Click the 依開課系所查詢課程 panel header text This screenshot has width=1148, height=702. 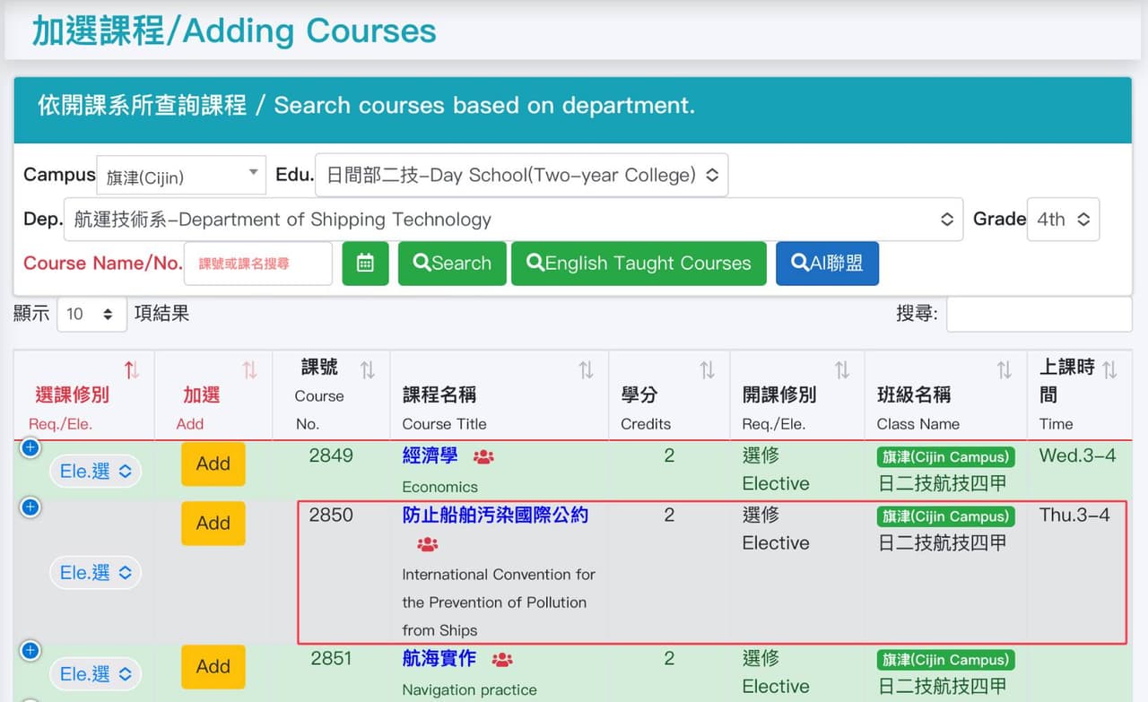[366, 105]
